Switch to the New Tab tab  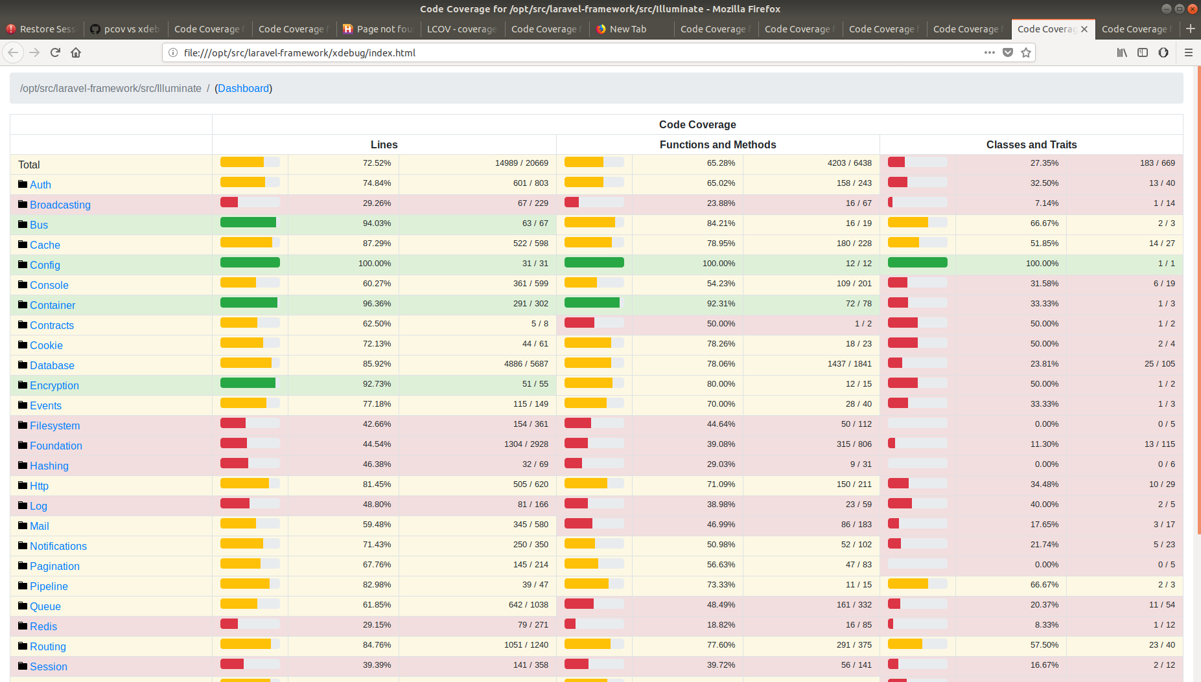click(631, 29)
